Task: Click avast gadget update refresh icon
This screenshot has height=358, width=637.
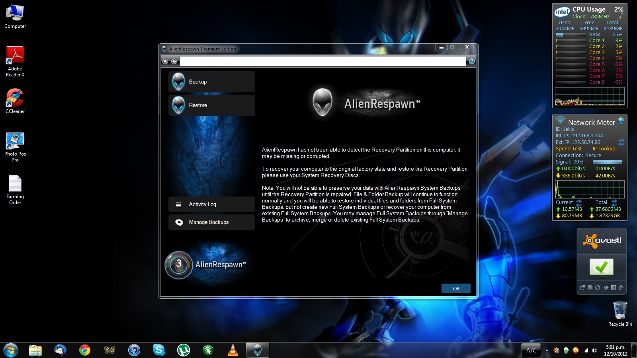Action: click(x=598, y=288)
